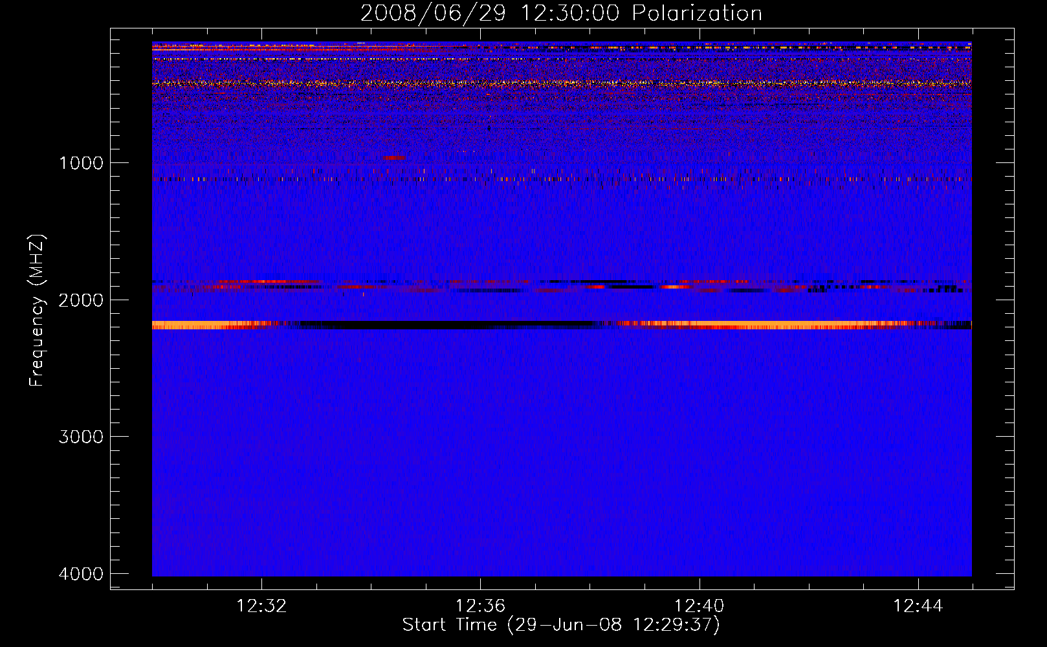Click the red streak band near 1900 MHz

click(x=562, y=286)
